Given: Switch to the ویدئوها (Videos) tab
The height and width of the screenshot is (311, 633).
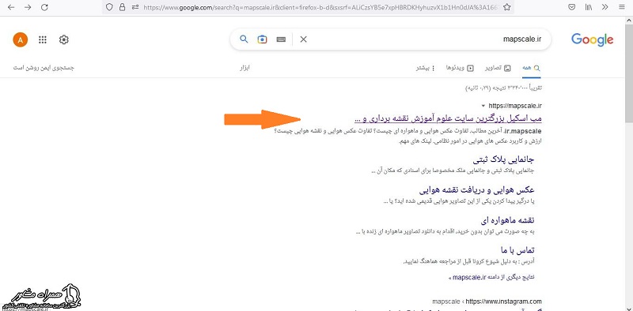Looking at the screenshot, I should coord(460,68).
